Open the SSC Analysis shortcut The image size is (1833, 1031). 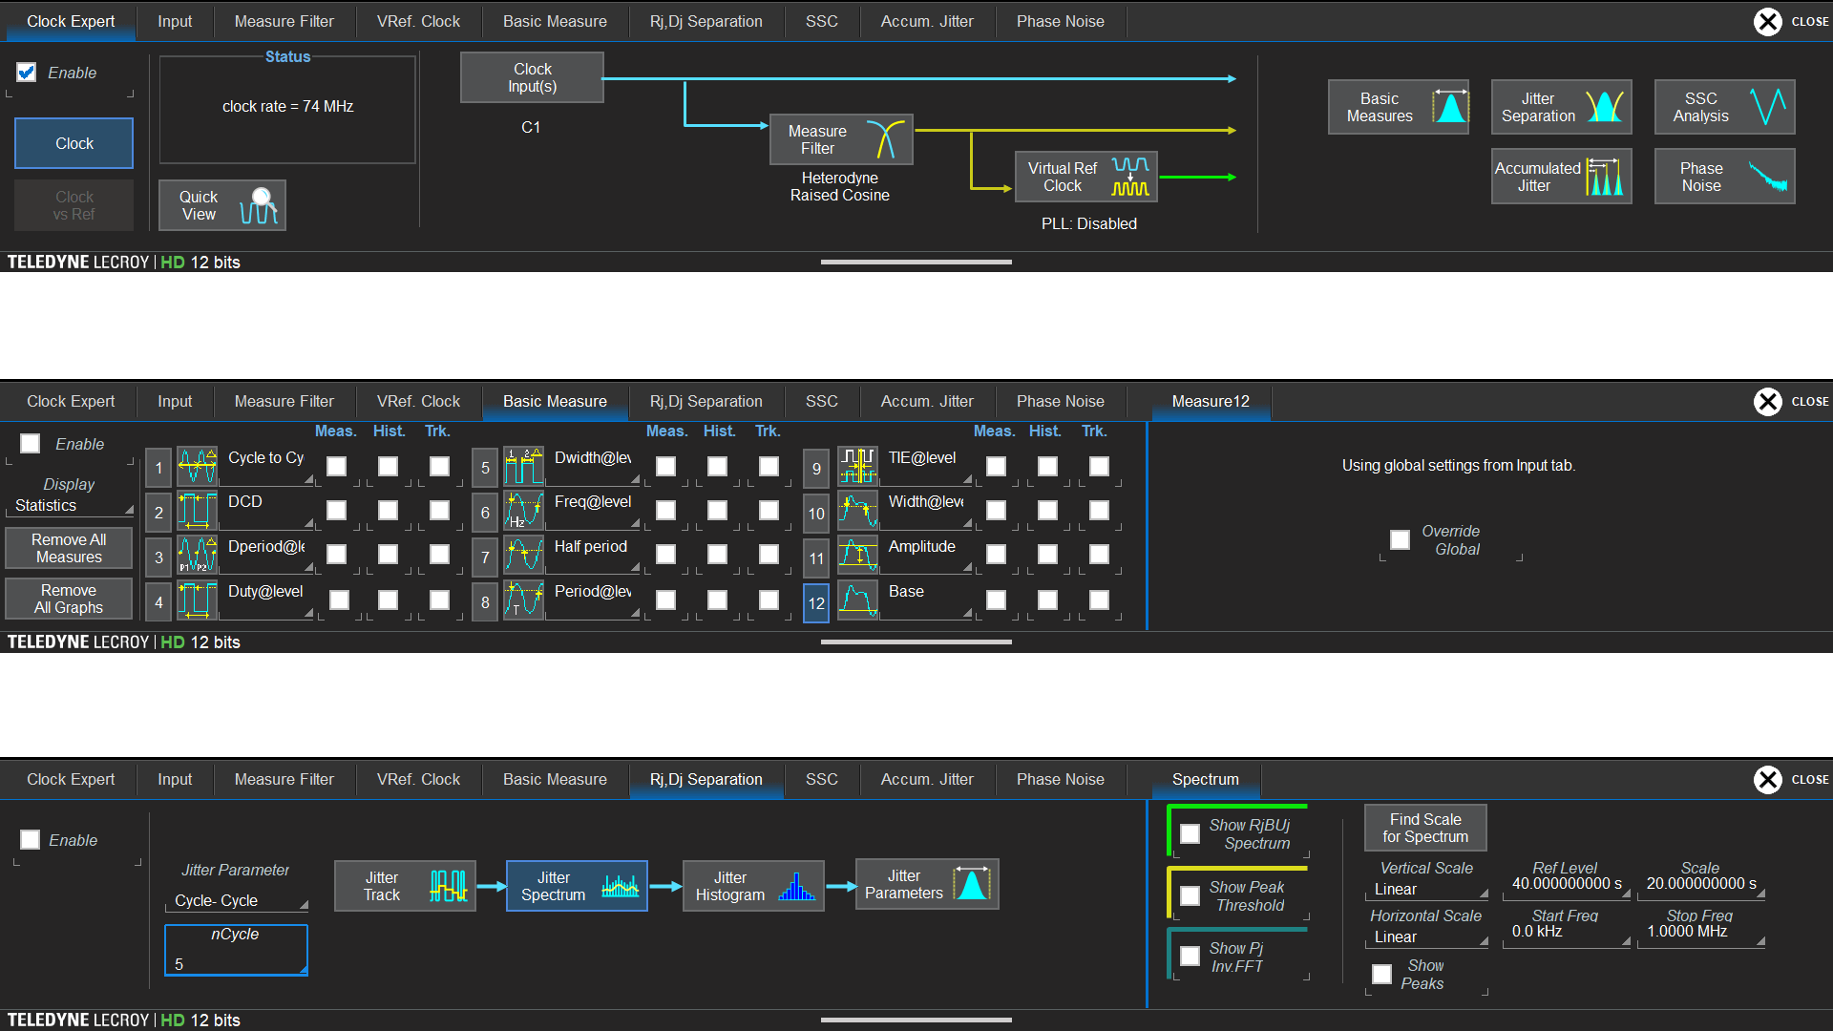tap(1724, 107)
